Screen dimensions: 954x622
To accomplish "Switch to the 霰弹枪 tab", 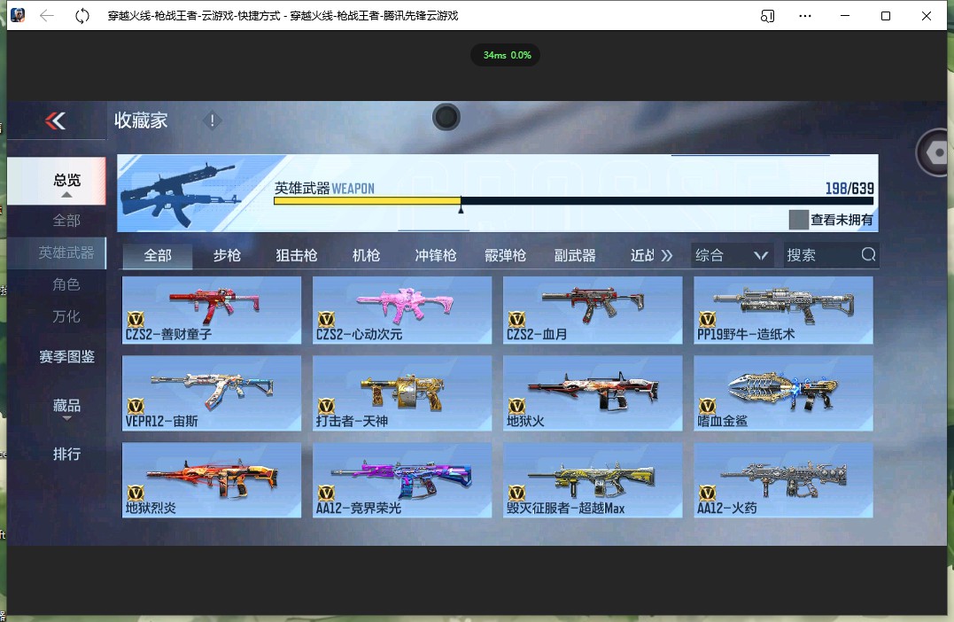I will tap(505, 255).
